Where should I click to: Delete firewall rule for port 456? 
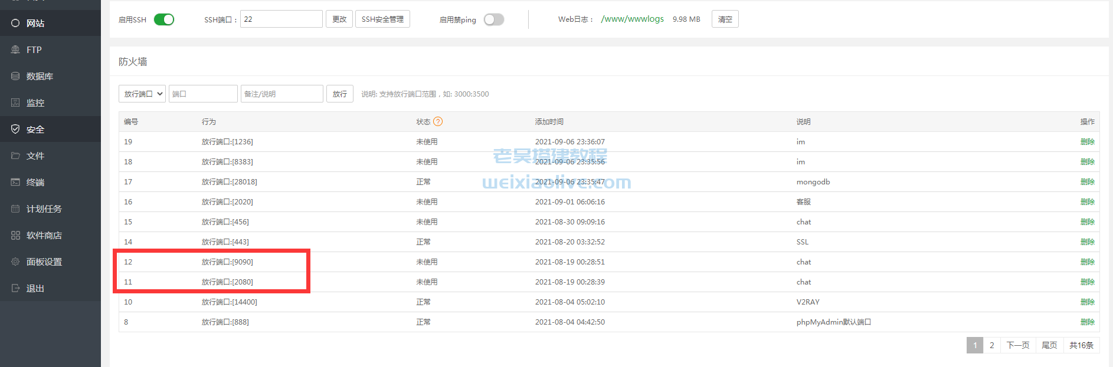click(x=1088, y=221)
